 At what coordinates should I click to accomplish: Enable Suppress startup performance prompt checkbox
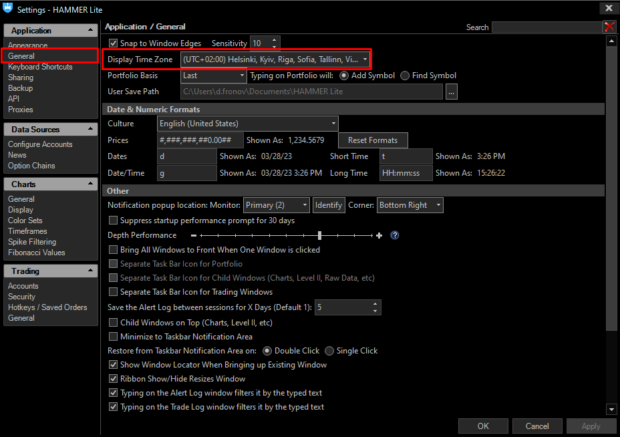113,221
